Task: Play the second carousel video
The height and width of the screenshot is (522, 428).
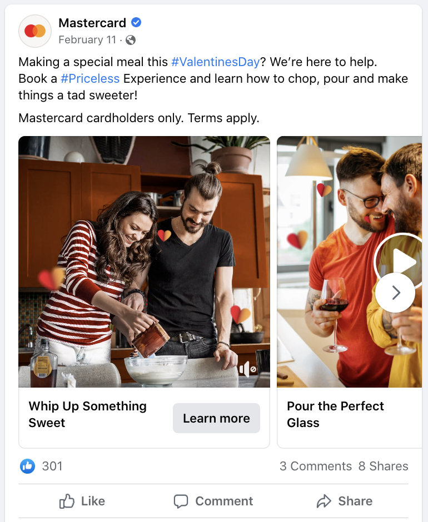Action: click(x=401, y=262)
